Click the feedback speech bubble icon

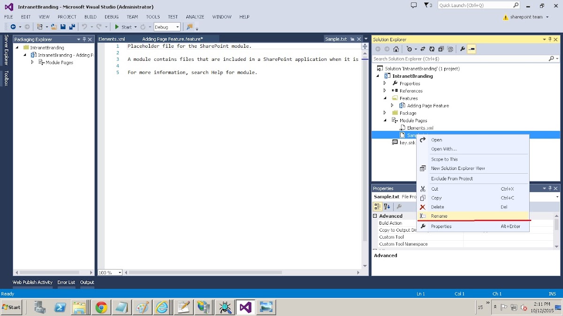click(x=414, y=5)
